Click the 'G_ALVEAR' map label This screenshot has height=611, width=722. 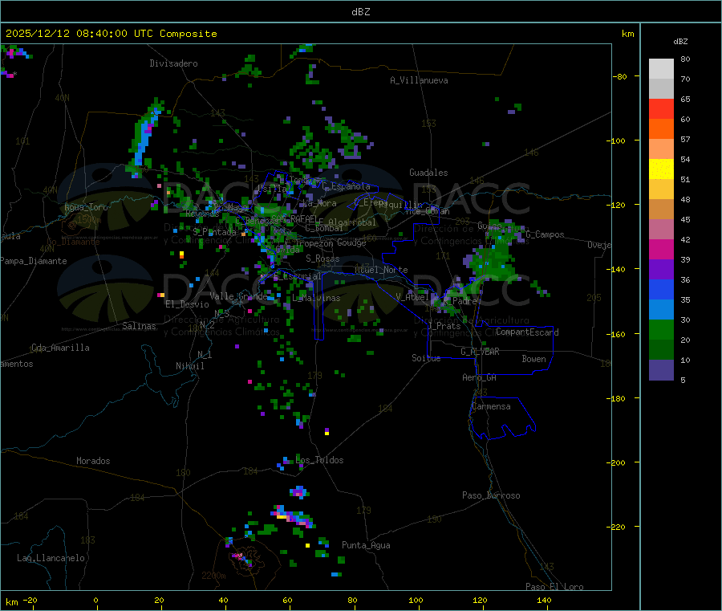[480, 352]
